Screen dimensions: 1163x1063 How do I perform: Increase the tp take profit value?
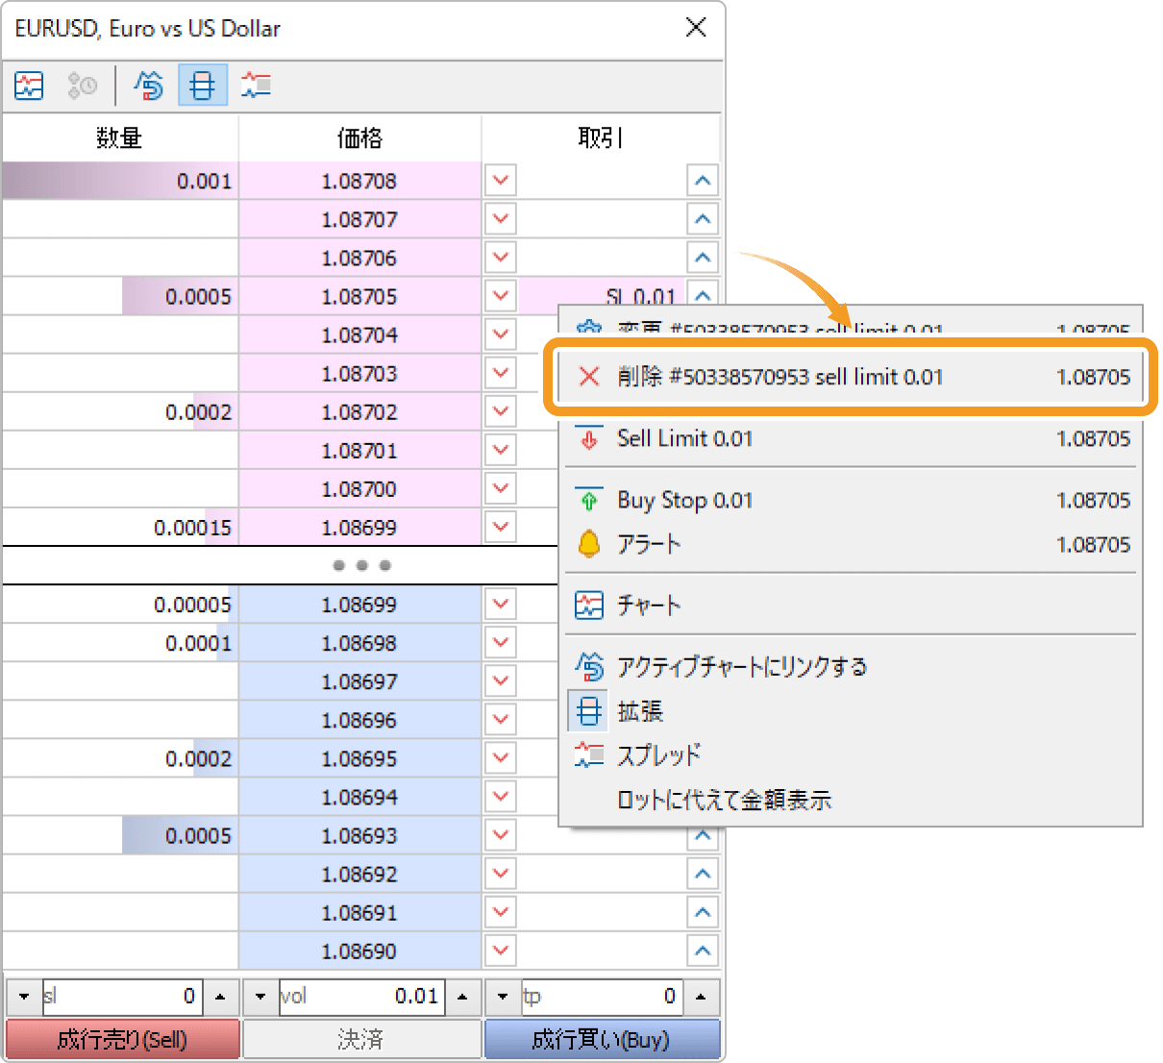[701, 997]
